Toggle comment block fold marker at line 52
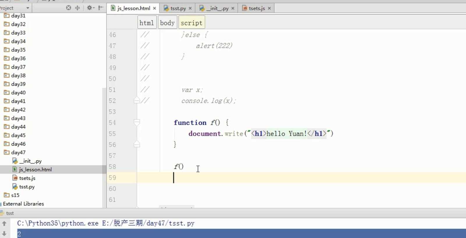 click(137, 101)
